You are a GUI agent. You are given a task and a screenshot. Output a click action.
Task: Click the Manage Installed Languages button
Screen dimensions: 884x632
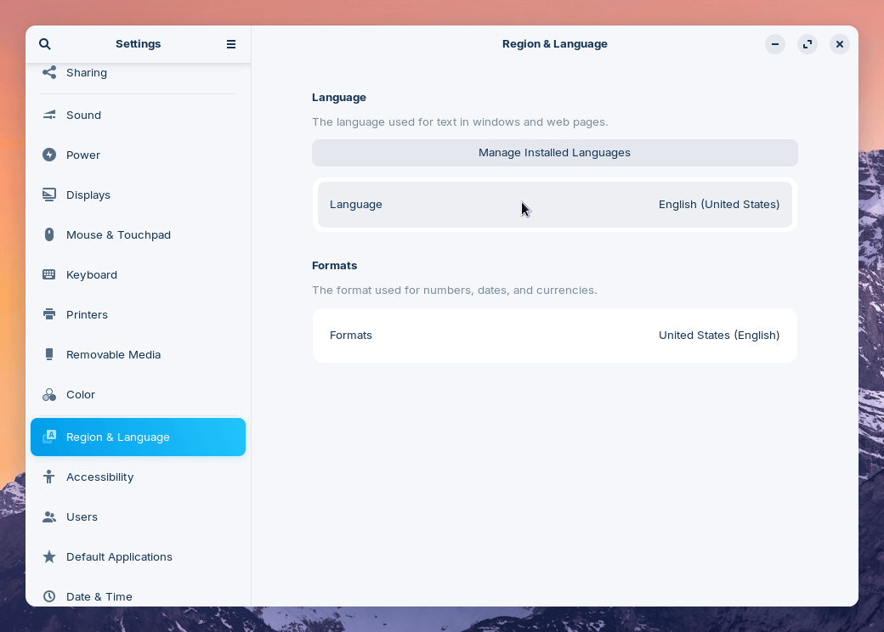(x=554, y=153)
